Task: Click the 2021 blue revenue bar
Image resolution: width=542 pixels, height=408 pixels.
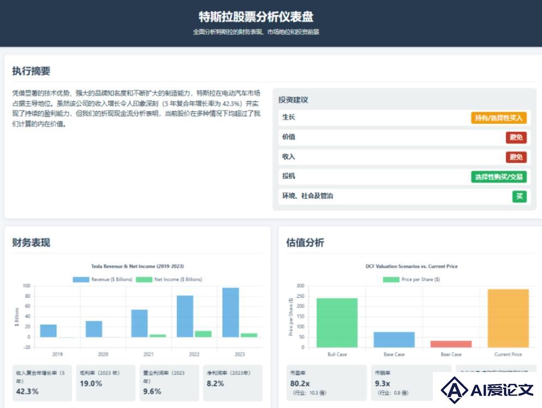Action: [x=139, y=323]
